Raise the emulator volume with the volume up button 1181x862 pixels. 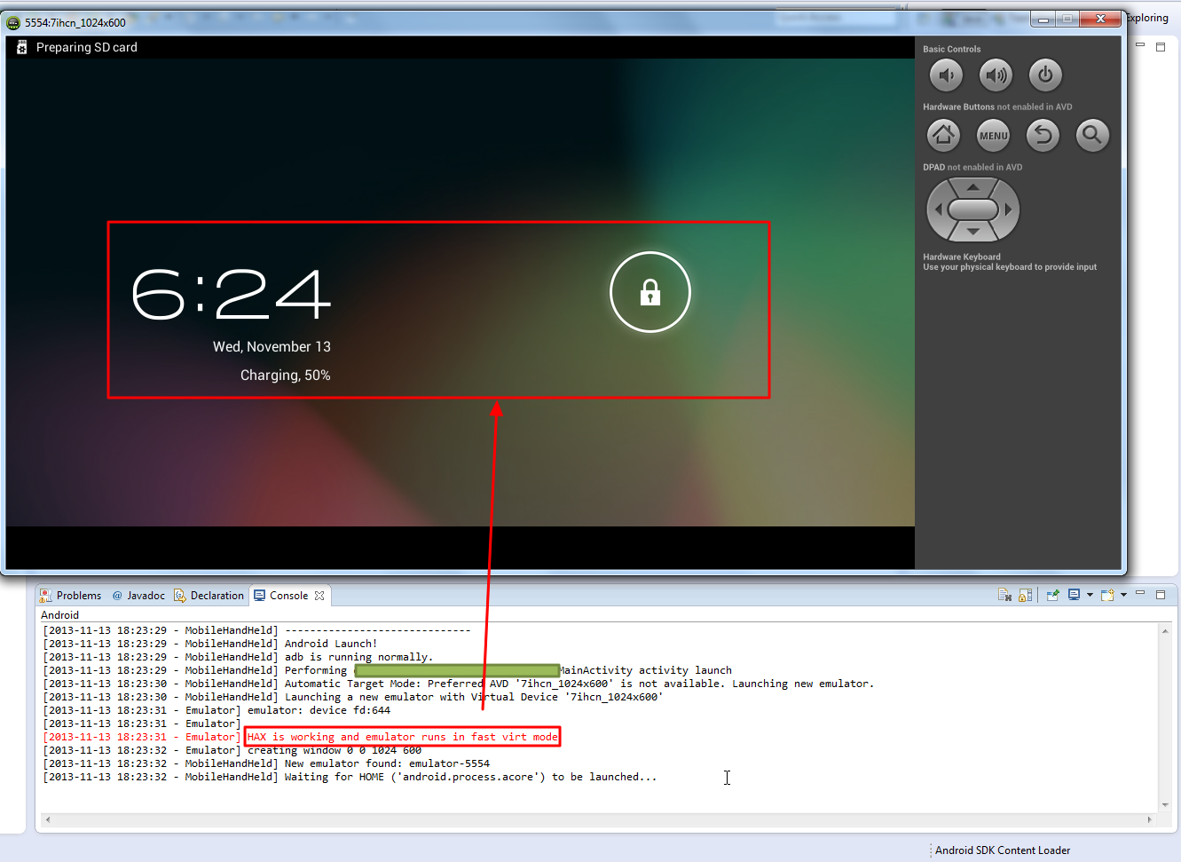[996, 75]
